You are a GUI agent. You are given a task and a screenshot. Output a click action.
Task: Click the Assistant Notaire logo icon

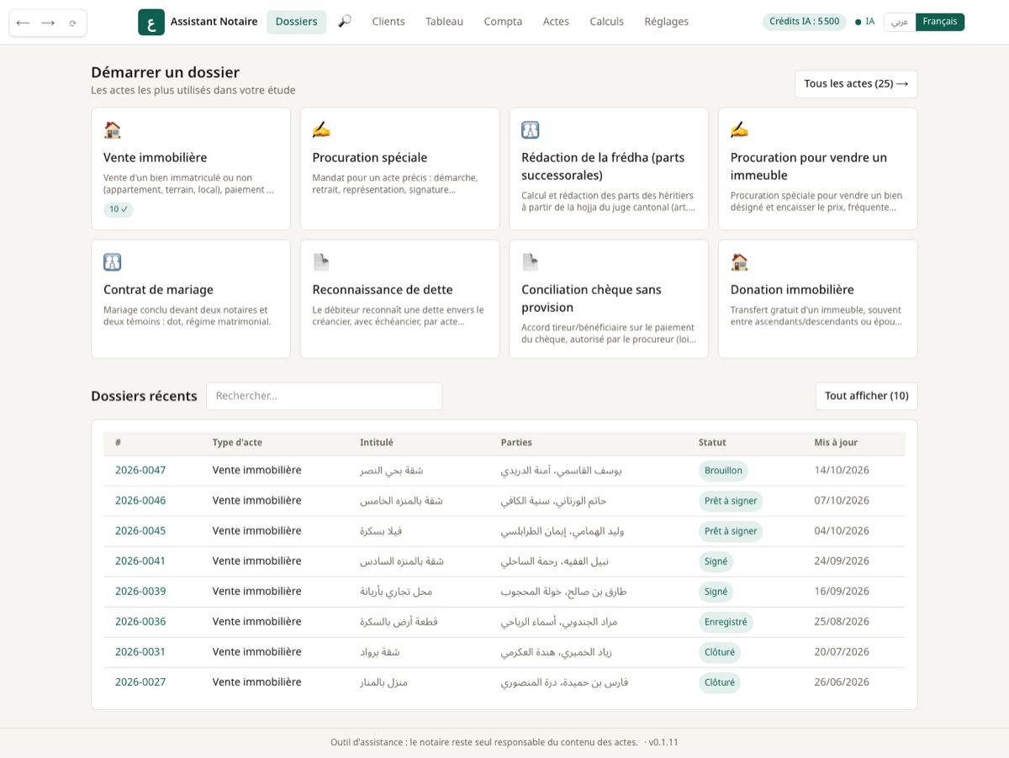point(151,22)
